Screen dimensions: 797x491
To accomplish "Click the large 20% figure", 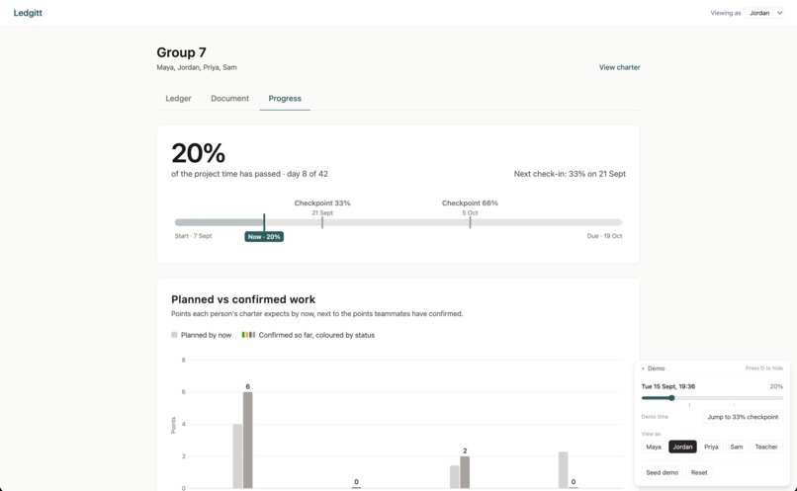I will click(x=198, y=153).
